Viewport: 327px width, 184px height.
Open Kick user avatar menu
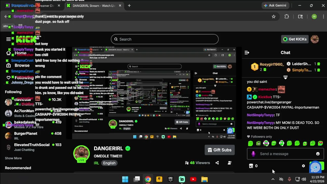coord(315,39)
